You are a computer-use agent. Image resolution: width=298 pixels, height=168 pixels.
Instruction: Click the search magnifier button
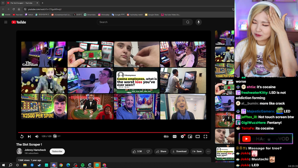(x=188, y=22)
